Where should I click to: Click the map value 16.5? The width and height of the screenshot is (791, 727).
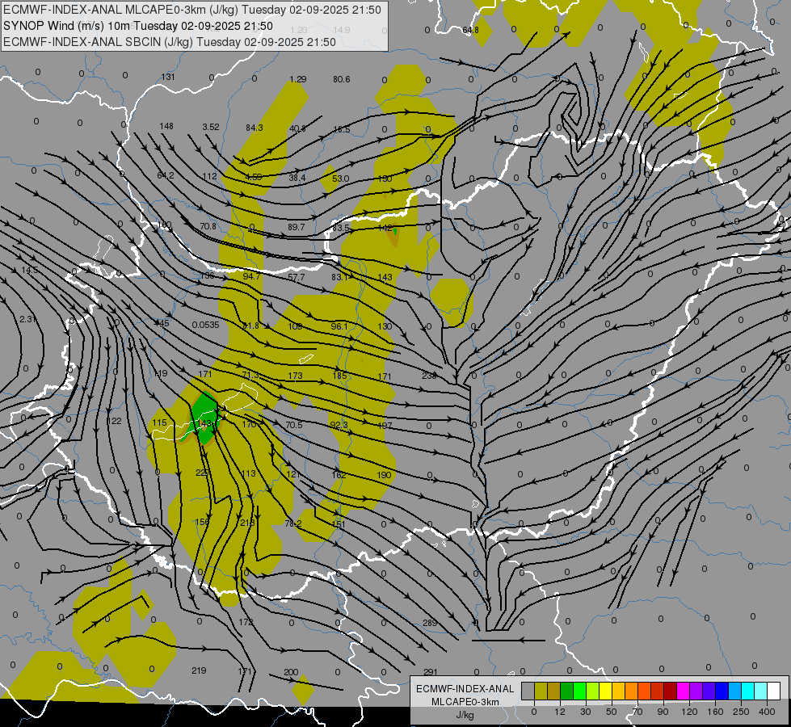click(x=341, y=130)
